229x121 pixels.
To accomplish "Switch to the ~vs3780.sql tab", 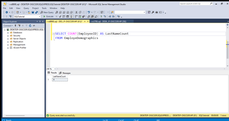I will (x=108, y=22).
